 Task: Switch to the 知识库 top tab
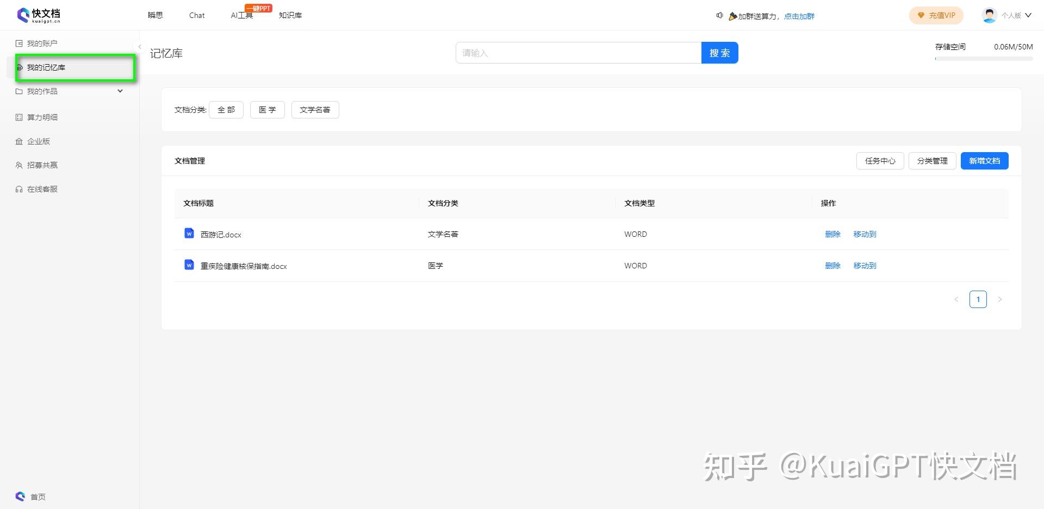(290, 15)
